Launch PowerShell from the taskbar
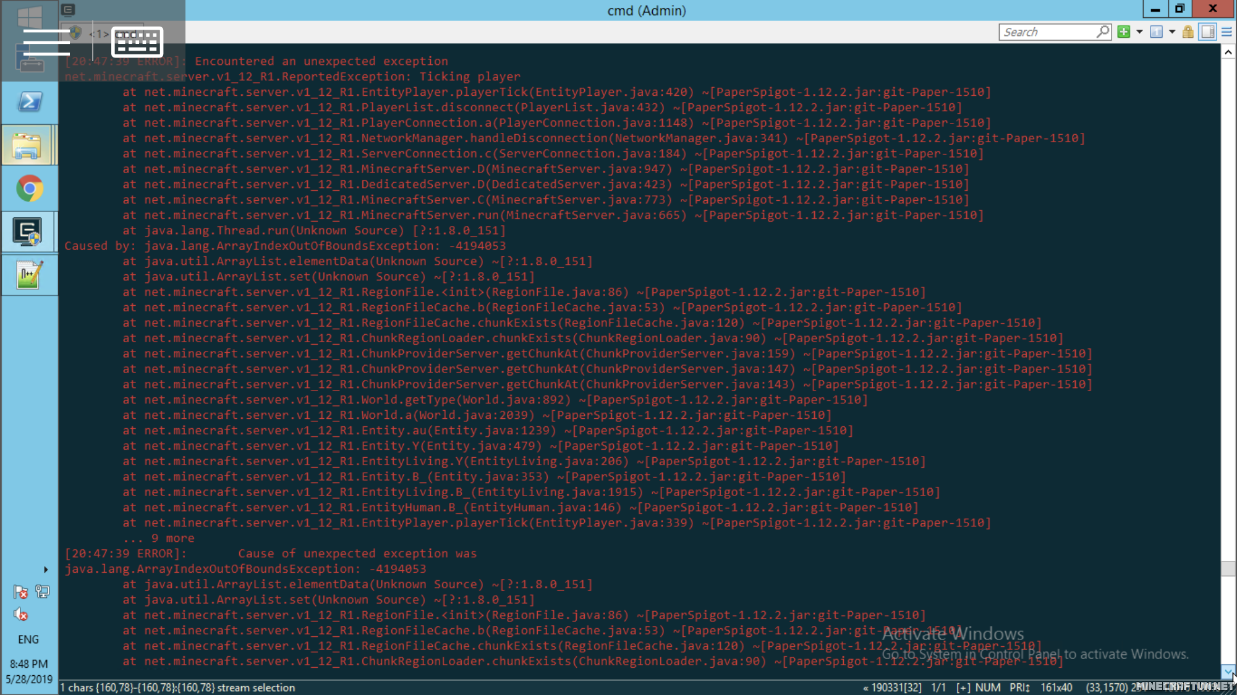1237x695 pixels. click(29, 102)
